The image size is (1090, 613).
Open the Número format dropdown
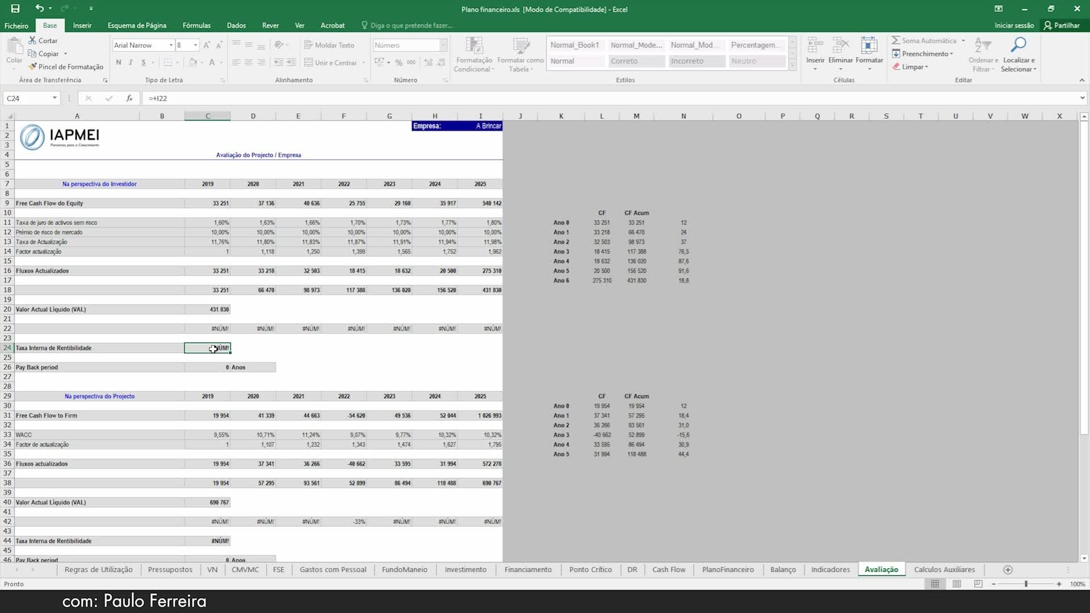(x=443, y=45)
